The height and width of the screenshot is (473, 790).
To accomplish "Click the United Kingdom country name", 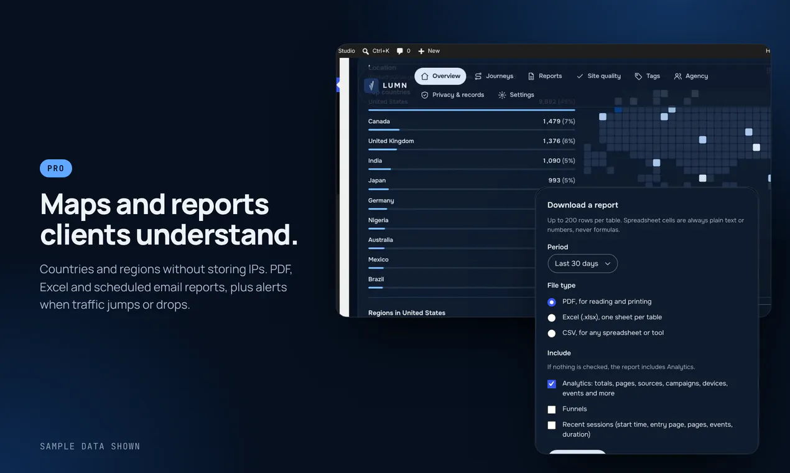I will [391, 141].
